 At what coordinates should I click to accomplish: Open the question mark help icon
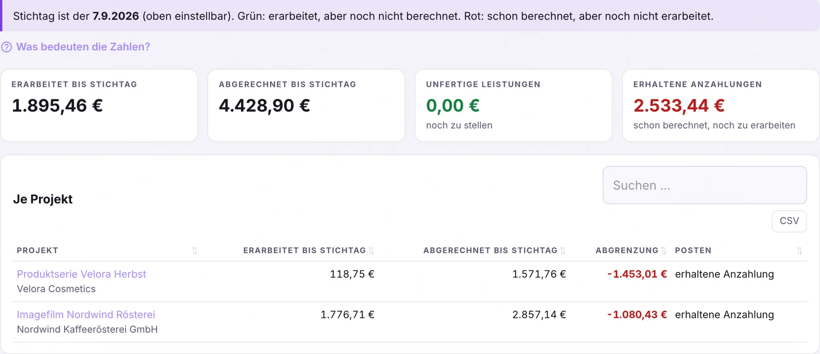tap(6, 47)
